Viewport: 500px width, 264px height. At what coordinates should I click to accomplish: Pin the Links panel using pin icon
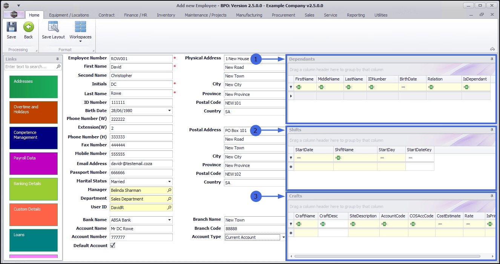58,59
